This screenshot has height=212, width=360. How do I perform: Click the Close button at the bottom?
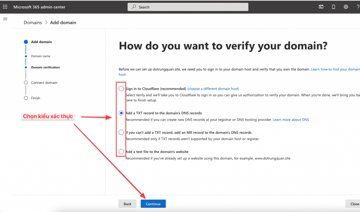pyautogui.click(x=354, y=204)
